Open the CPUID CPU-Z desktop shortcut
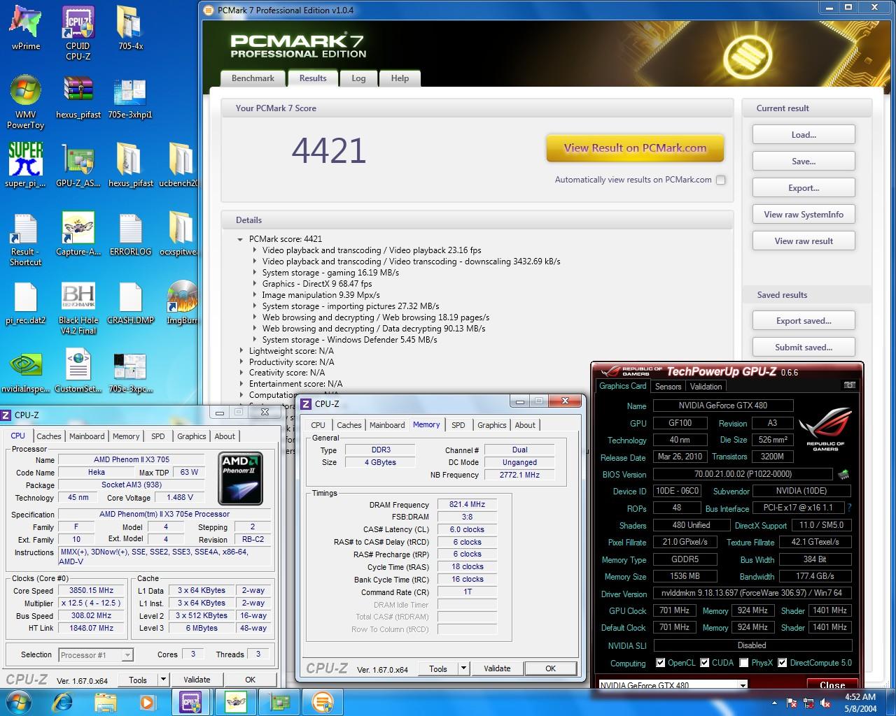896x716 pixels. (78, 33)
